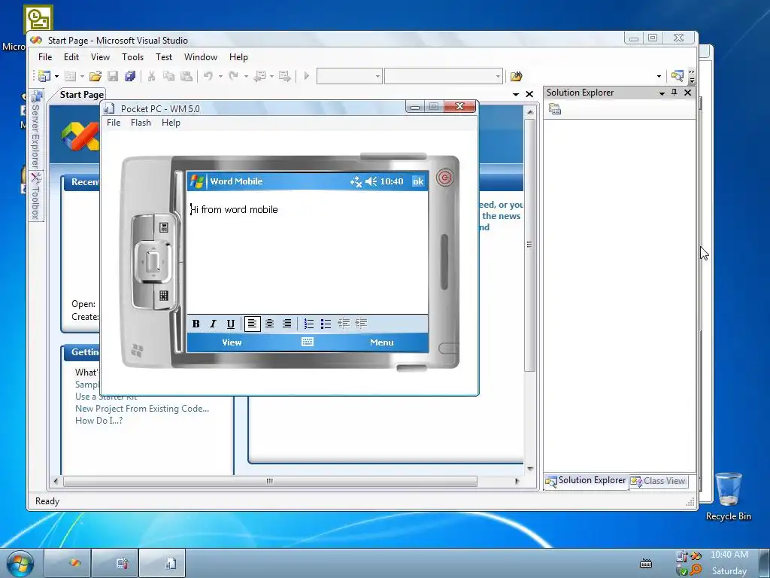
Task: Click Start Debugging play icon
Action: (307, 76)
